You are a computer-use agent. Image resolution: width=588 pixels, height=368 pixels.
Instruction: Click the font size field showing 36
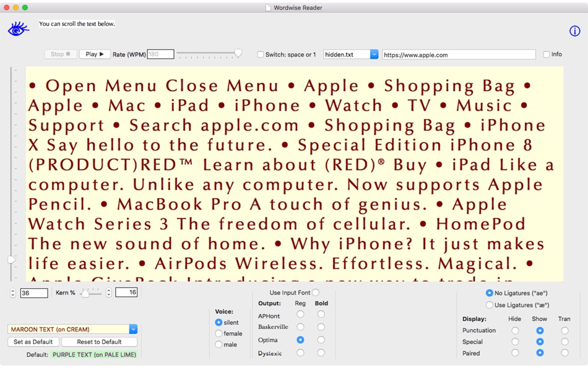[34, 293]
